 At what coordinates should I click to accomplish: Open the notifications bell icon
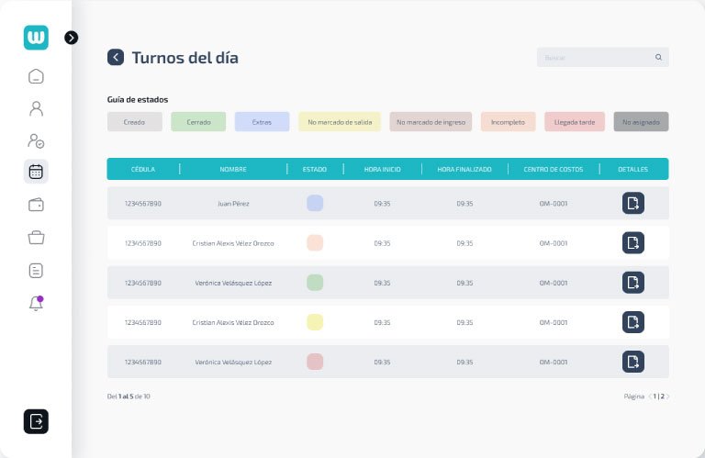point(36,304)
